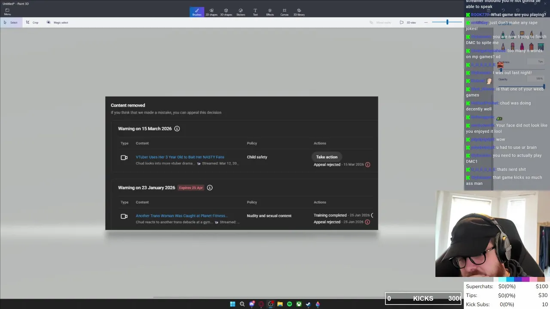Viewport: 550px width, 309px height.
Task: Open the Windows Start menu
Action: click(232, 304)
